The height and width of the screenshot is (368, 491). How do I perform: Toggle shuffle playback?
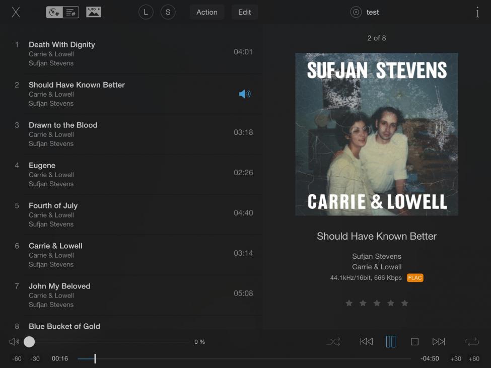tap(333, 342)
